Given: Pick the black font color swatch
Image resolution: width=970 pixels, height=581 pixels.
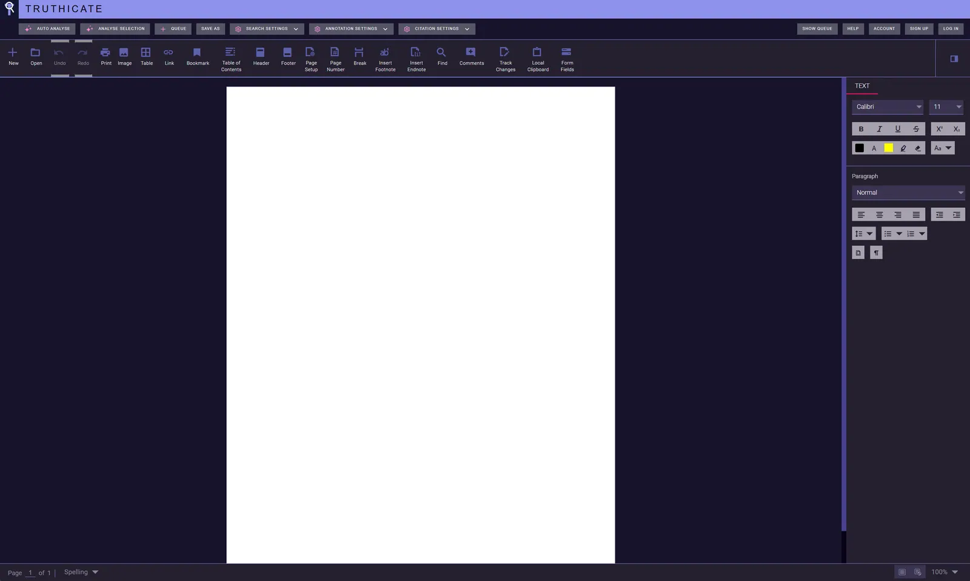Looking at the screenshot, I should click(860, 148).
